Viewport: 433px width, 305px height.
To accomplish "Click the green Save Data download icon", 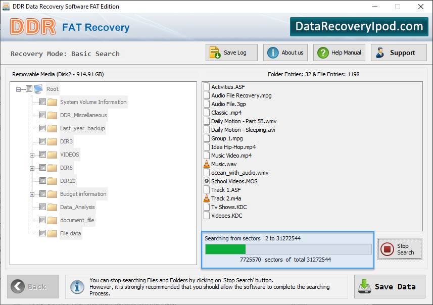I will click(364, 286).
